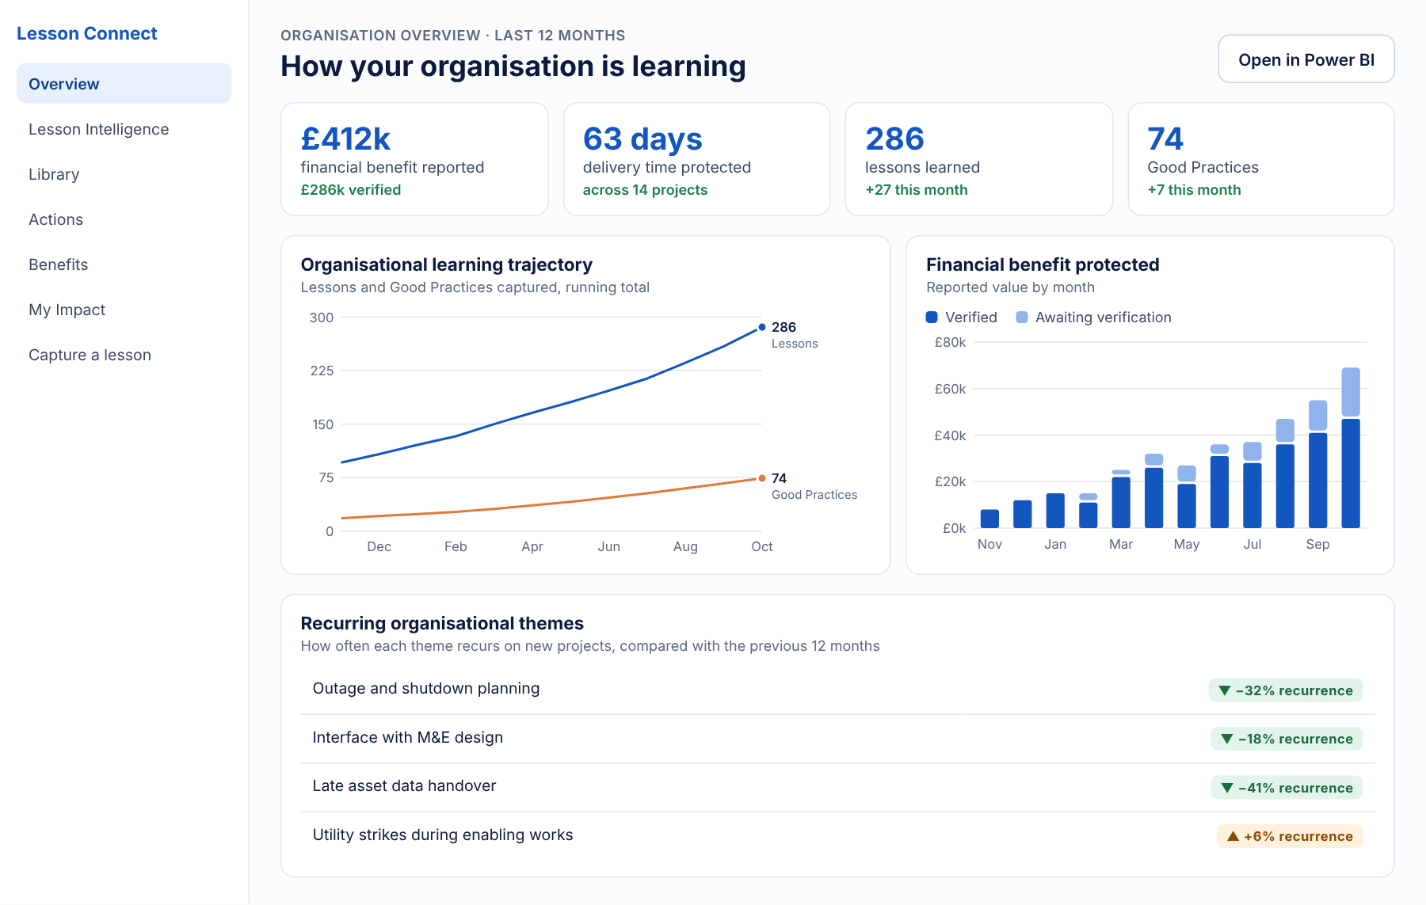The image size is (1426, 905).
Task: Select the Interface with M&E design theme
Action: (x=837, y=739)
